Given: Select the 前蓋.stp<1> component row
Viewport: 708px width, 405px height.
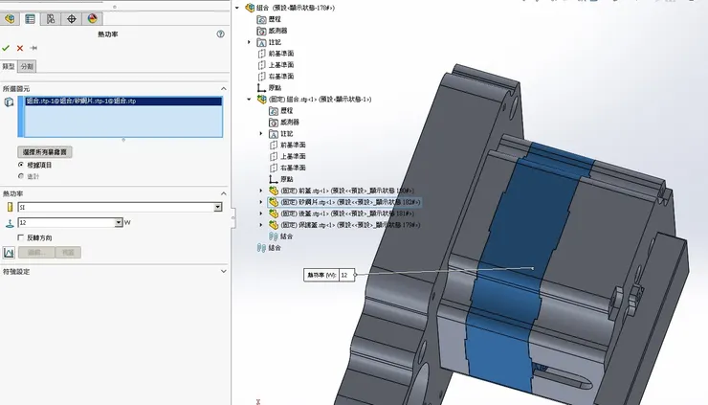Looking at the screenshot, I should click(x=342, y=191).
